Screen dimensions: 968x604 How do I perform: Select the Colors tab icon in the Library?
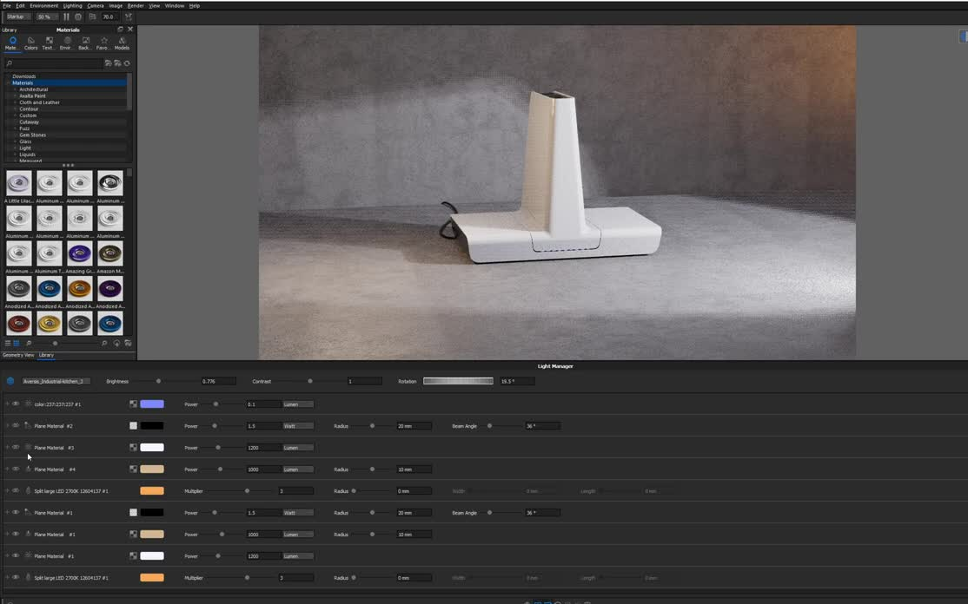coord(31,40)
